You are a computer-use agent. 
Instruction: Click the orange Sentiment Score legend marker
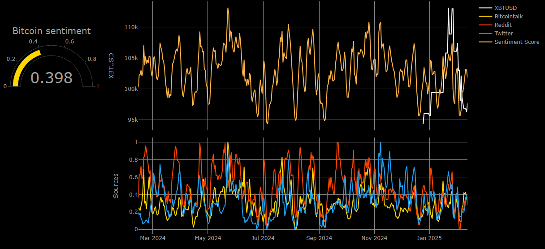tap(485, 42)
